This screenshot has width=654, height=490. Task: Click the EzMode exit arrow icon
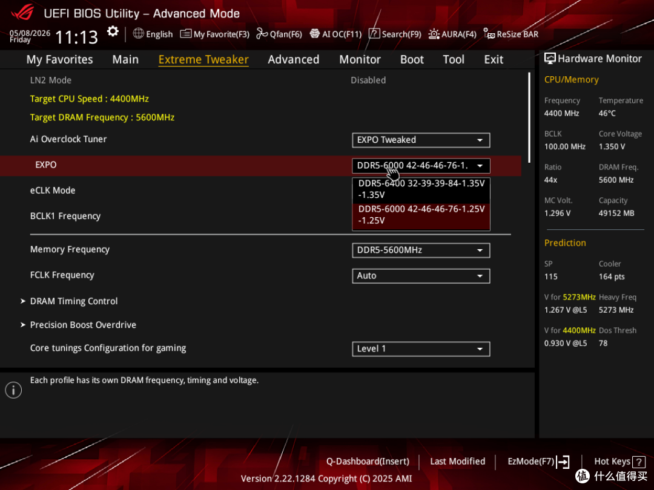click(563, 461)
